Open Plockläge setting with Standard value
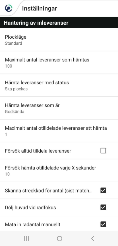The height and width of the screenshot is (246, 118). click(59, 40)
